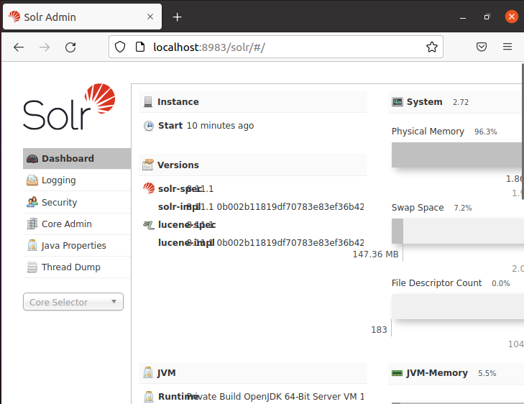Open the Dashboard menu item
Screen dimensions: 524x404
point(77,158)
